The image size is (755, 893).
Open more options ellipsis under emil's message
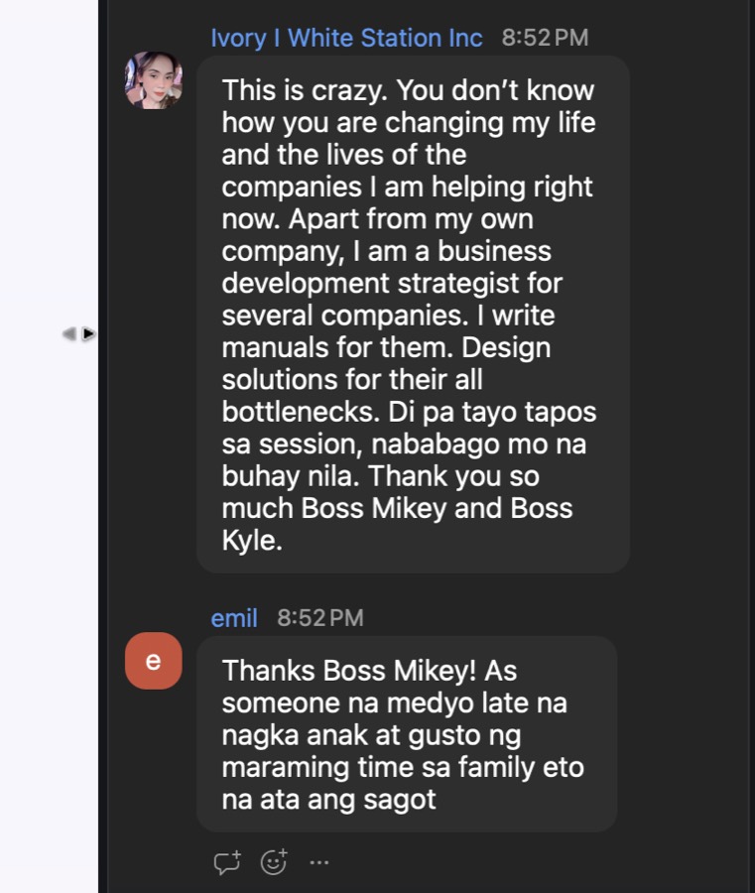[318, 862]
